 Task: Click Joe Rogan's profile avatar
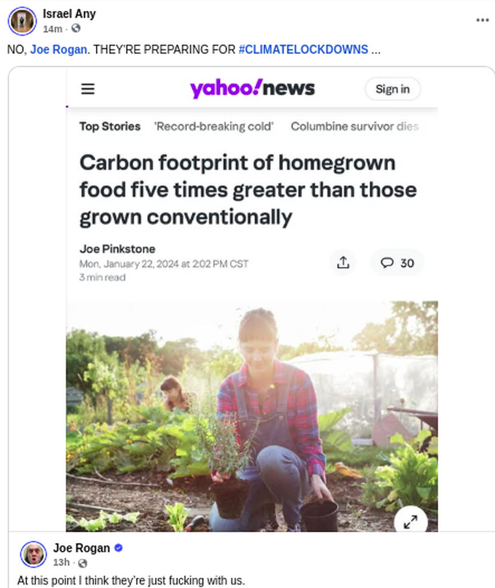pyautogui.click(x=33, y=554)
